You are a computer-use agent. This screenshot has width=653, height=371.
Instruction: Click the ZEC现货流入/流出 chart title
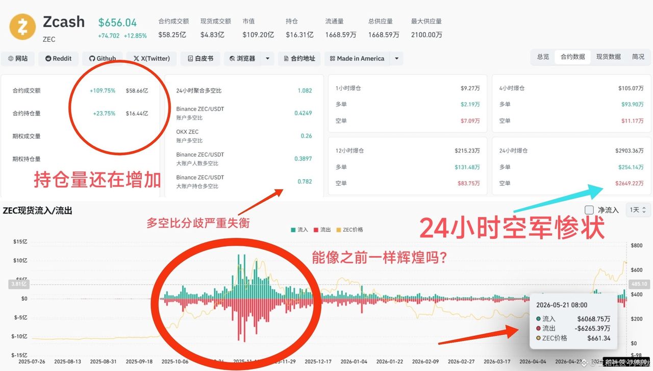(37, 210)
